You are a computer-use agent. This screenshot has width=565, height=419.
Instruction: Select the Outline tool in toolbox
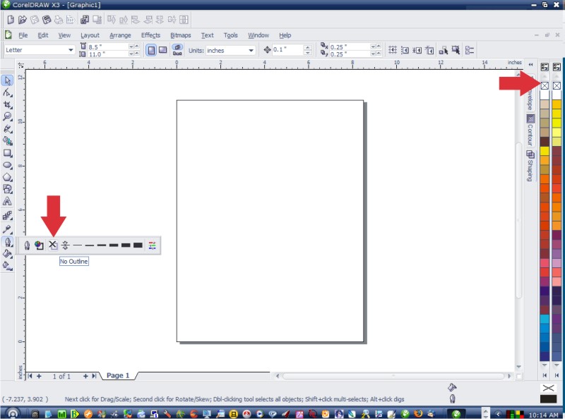[x=7, y=242]
